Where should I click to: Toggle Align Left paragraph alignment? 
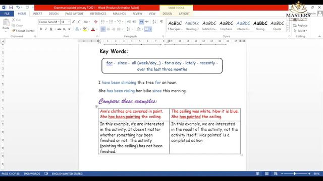click(x=103, y=29)
